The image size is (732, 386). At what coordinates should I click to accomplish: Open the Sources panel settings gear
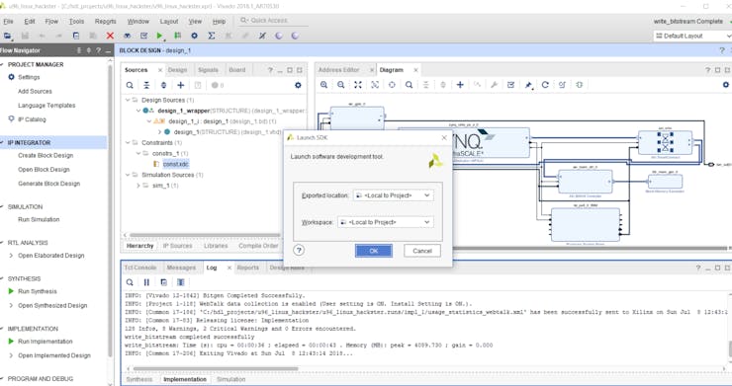pyautogui.click(x=298, y=85)
